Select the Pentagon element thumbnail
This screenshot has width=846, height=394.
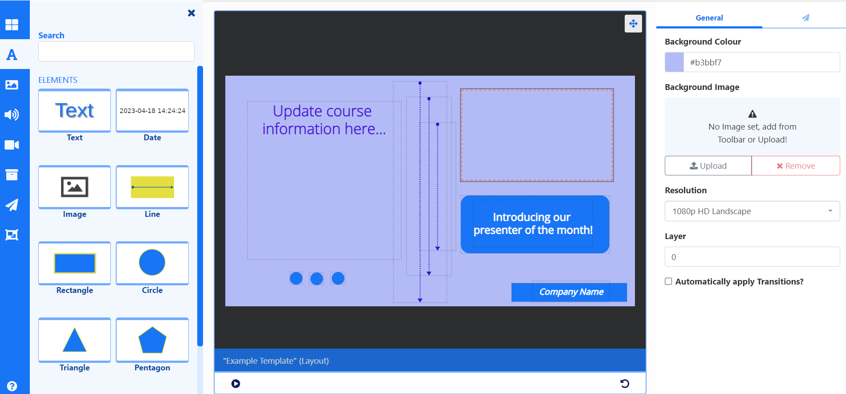pyautogui.click(x=152, y=341)
